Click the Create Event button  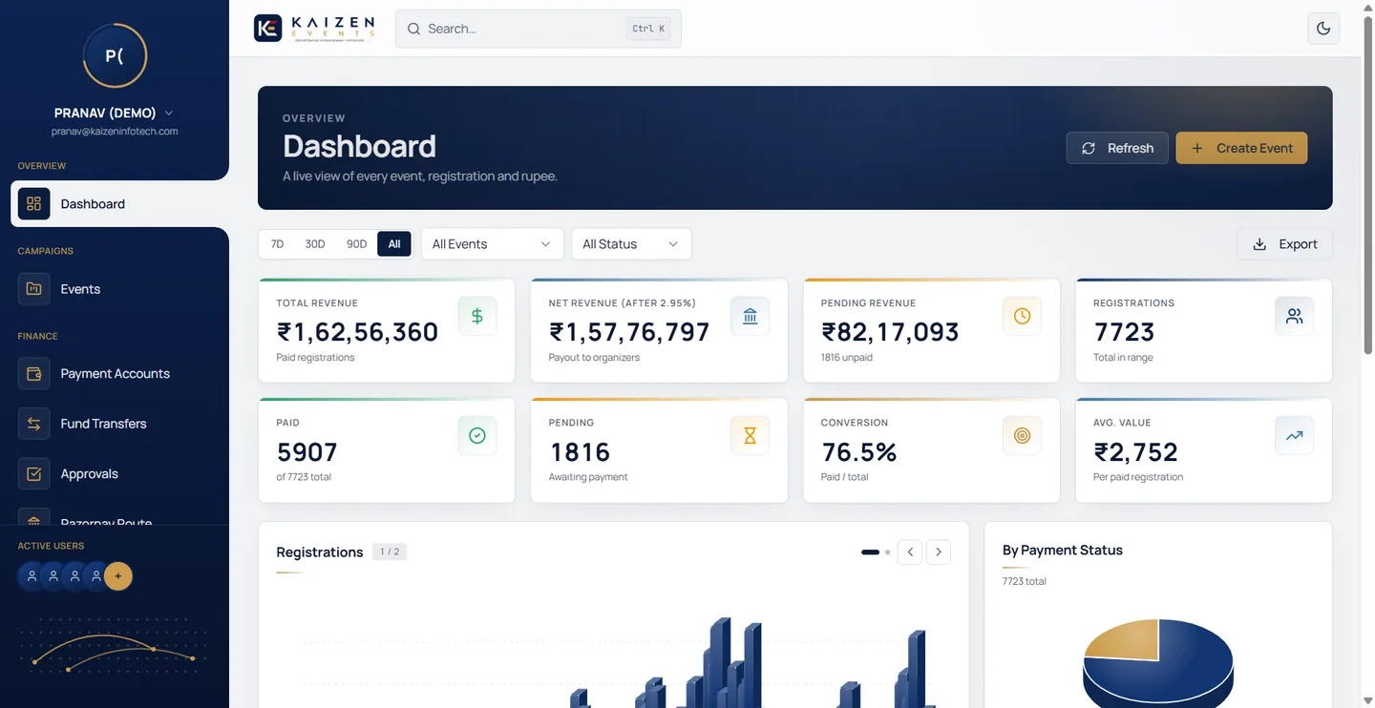point(1241,148)
